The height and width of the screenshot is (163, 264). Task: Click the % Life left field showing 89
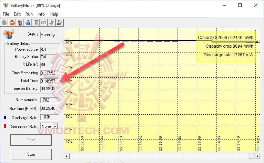click(49, 65)
